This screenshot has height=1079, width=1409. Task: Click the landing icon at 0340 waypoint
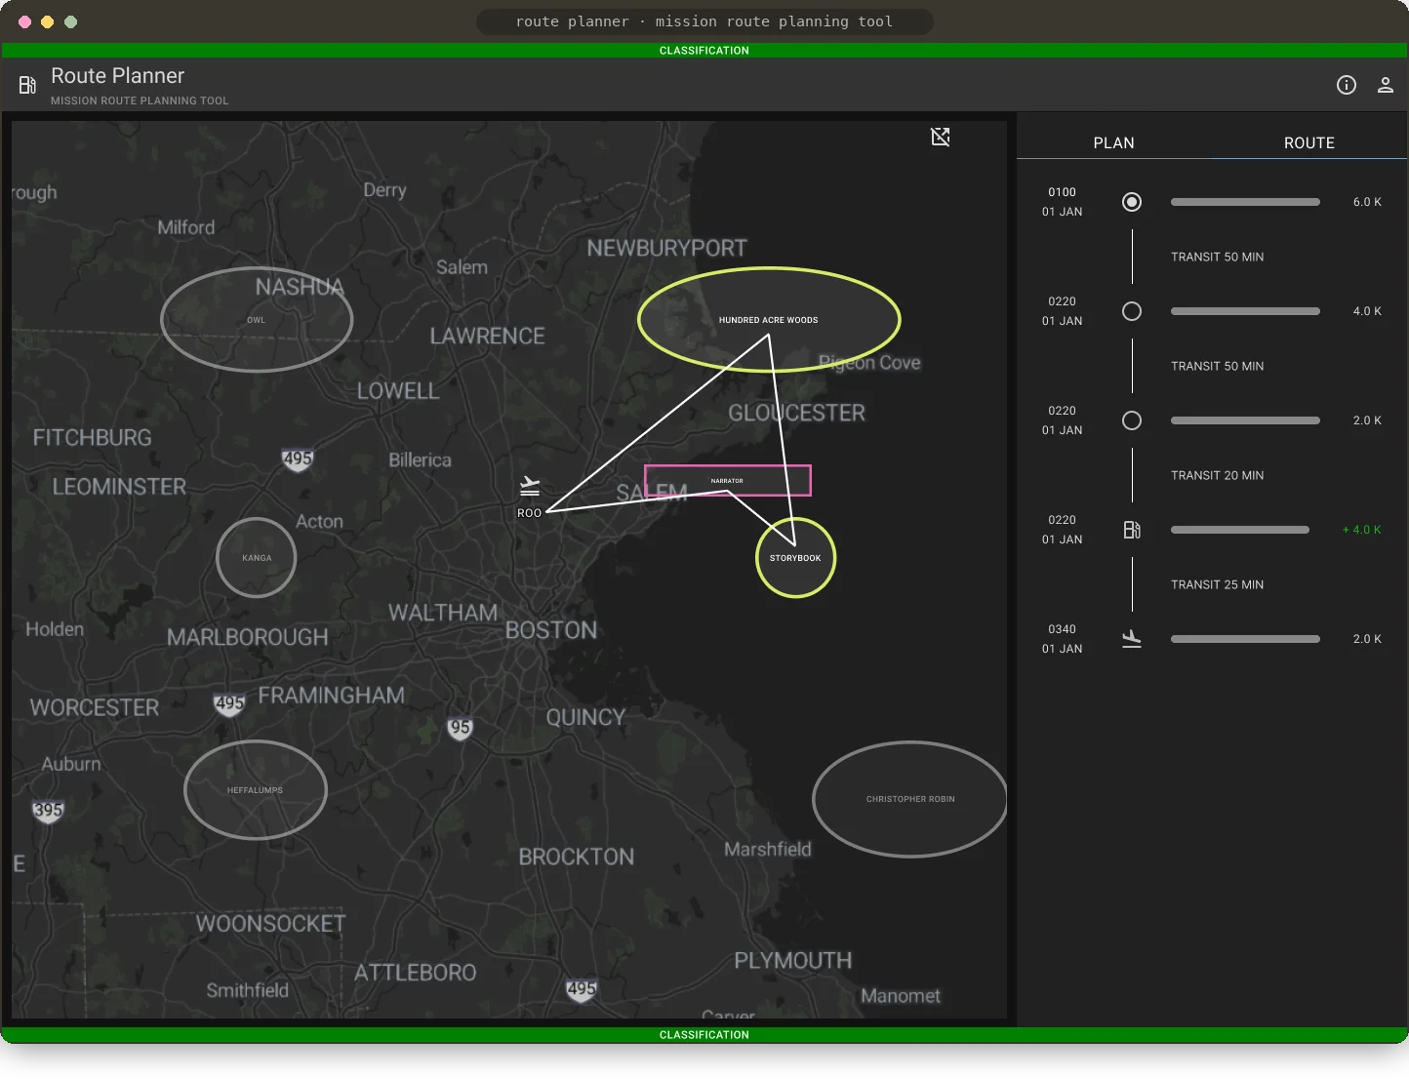click(x=1132, y=639)
